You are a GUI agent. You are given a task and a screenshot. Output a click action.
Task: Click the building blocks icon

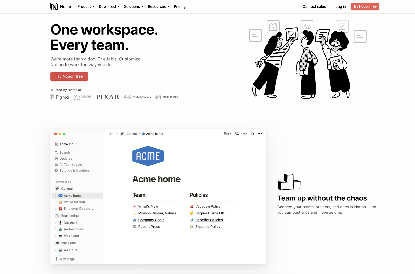289,182
